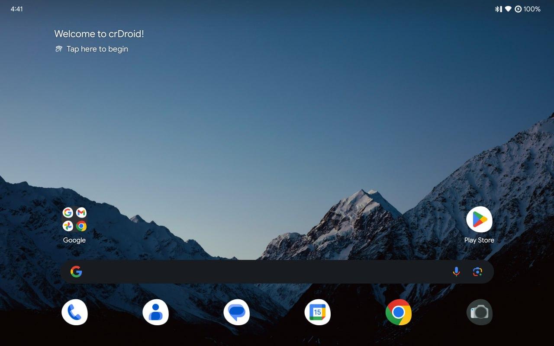This screenshot has width=554, height=346.
Task: Tap the 100% battery percentage text
Action: (x=532, y=9)
